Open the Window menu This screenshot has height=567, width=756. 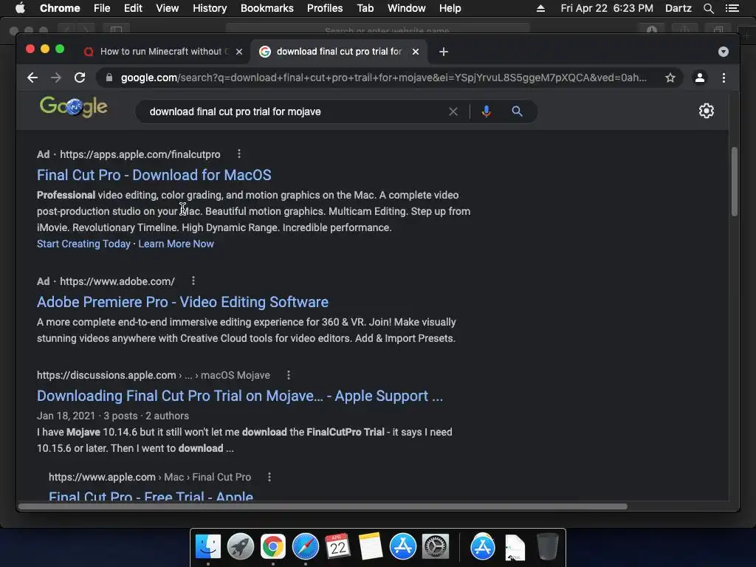point(407,8)
